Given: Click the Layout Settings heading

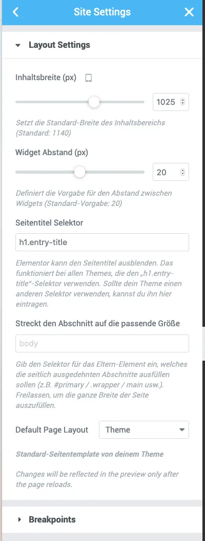Looking at the screenshot, I should coord(59,45).
